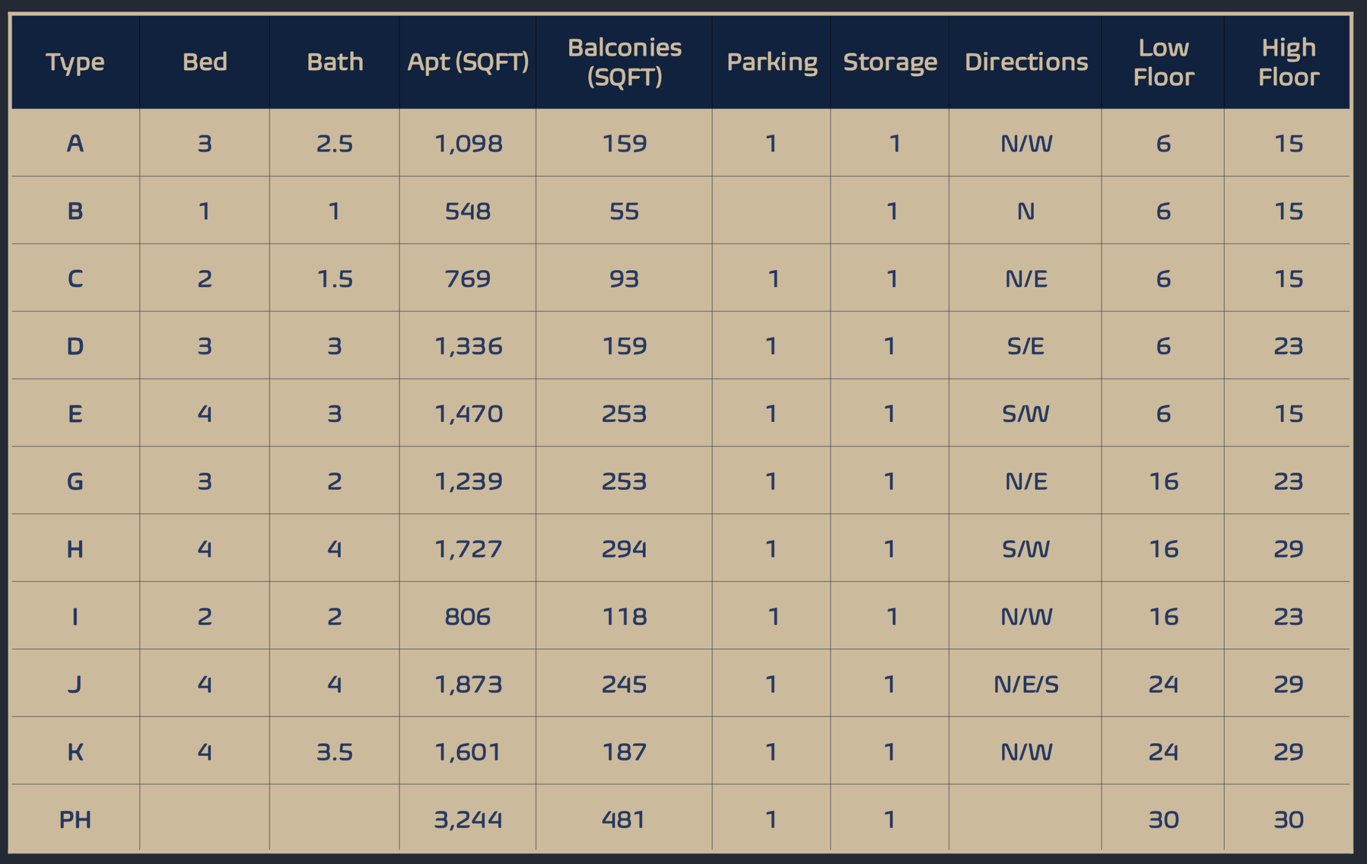Image resolution: width=1367 pixels, height=864 pixels.
Task: Click the Low Floor header
Action: (x=1163, y=62)
